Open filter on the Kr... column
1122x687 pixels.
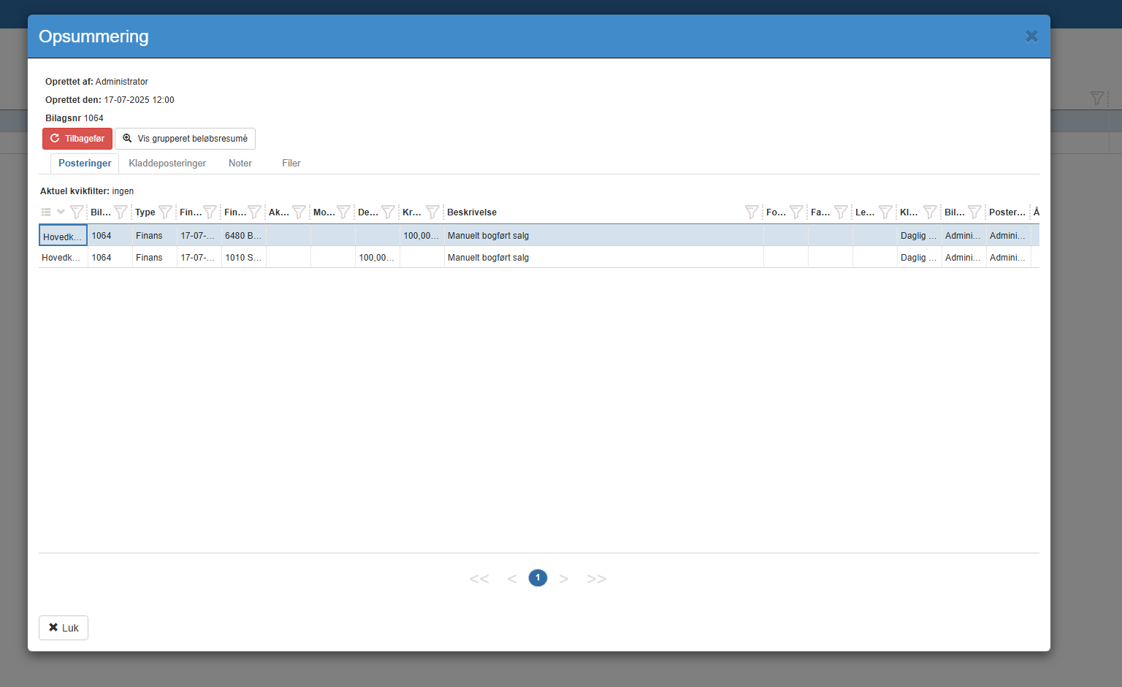433,212
